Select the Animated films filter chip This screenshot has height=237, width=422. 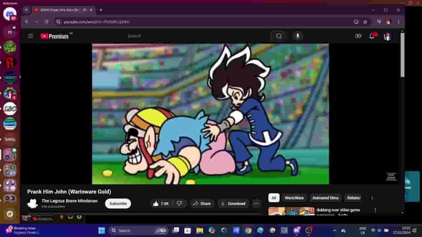[x=325, y=198]
